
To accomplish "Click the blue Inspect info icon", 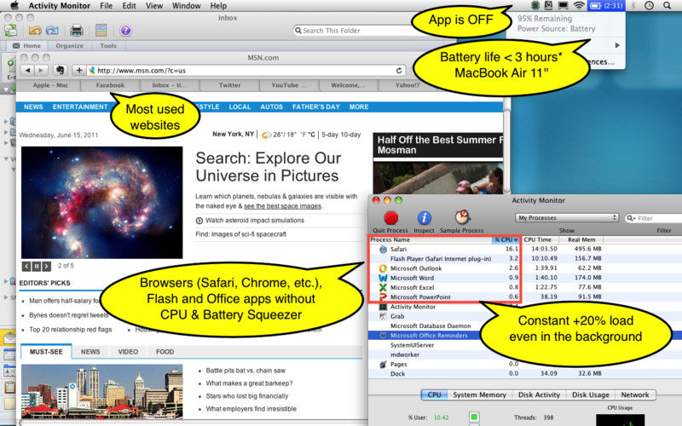I will pyautogui.click(x=424, y=217).
